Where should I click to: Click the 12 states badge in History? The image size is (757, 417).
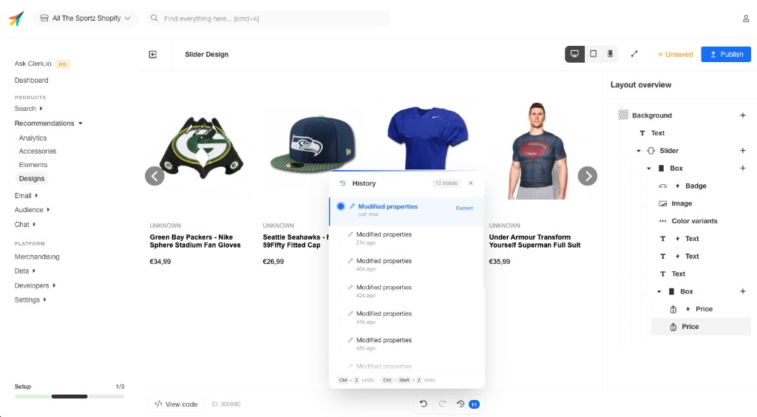[446, 183]
